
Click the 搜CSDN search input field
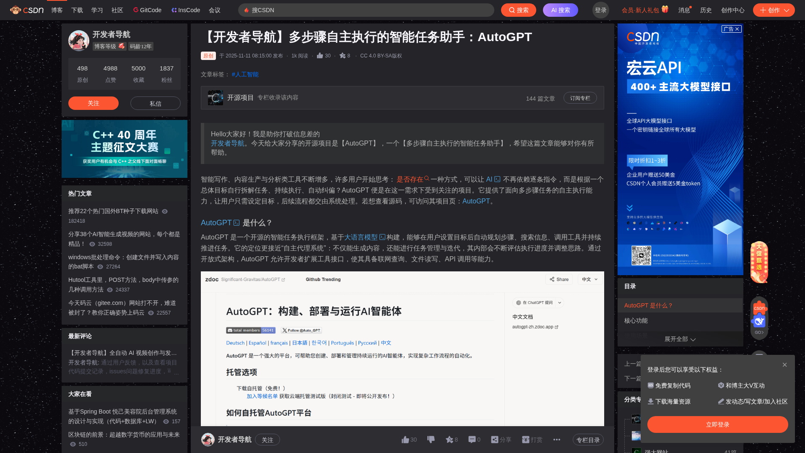click(369, 10)
